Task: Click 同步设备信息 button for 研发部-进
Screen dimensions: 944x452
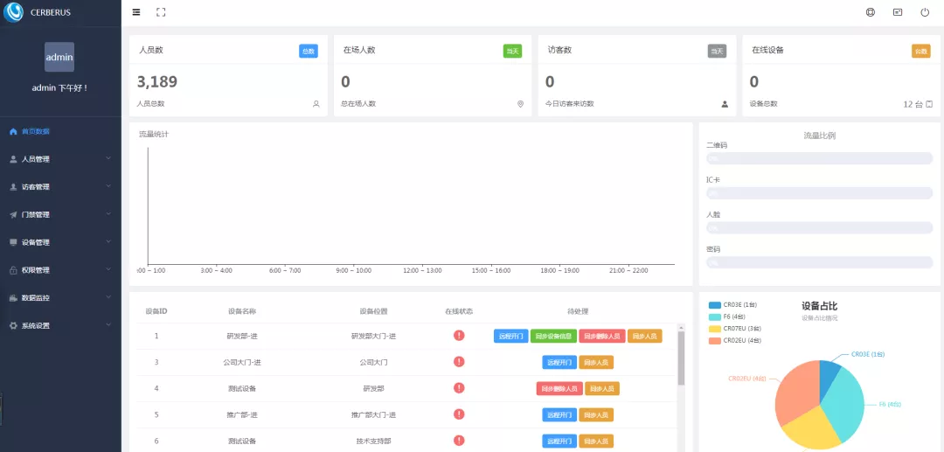Action: coord(553,336)
